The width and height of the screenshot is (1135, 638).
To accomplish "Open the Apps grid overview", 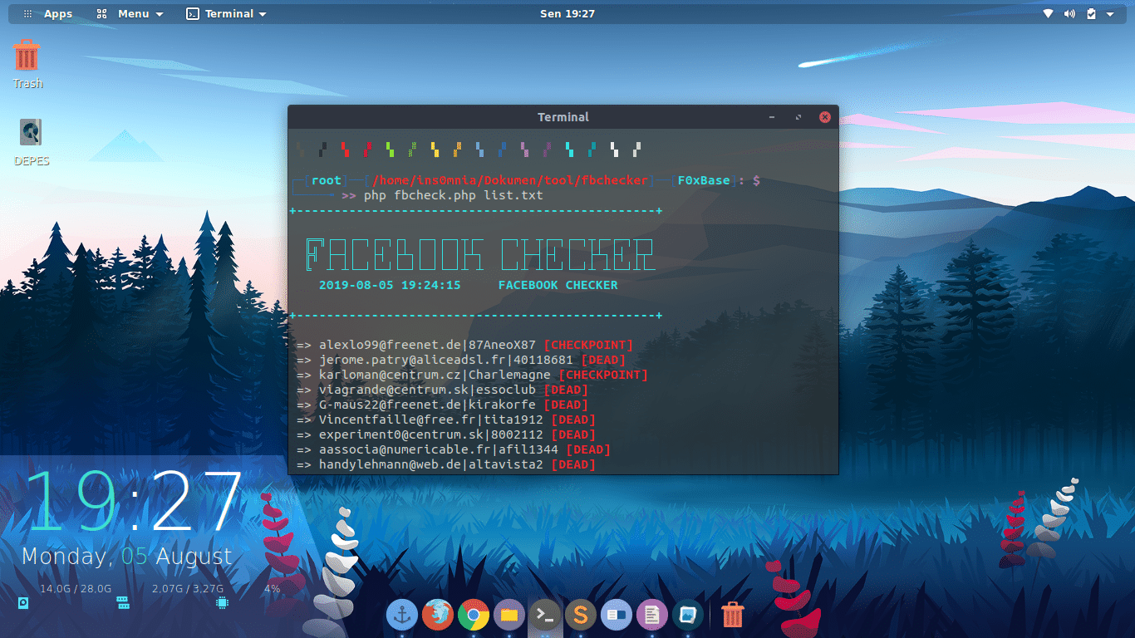I will coord(48,14).
